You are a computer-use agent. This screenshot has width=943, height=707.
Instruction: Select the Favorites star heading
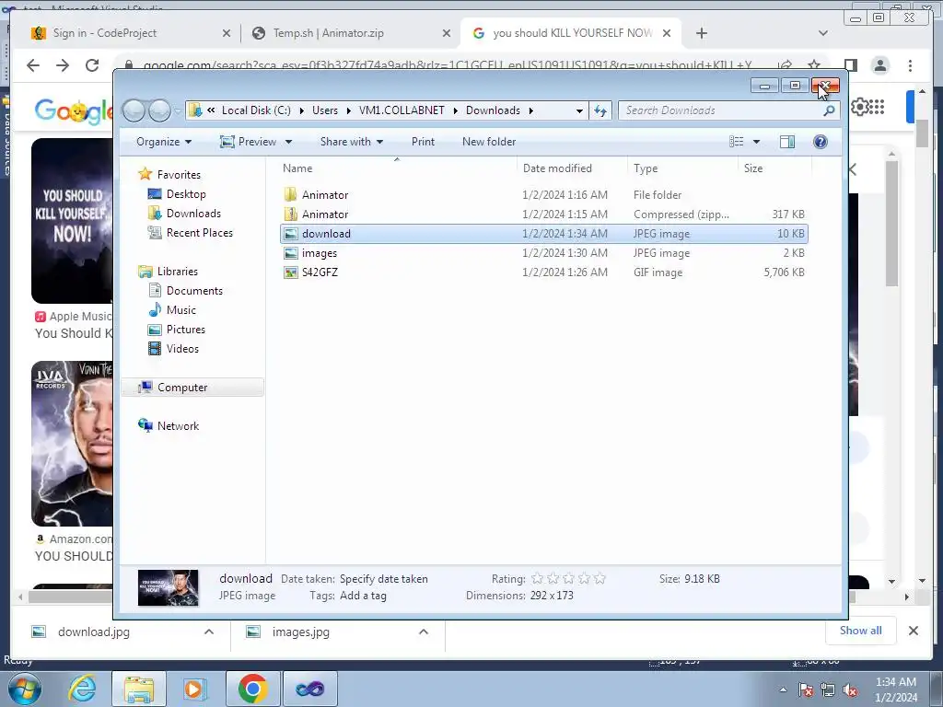[178, 174]
